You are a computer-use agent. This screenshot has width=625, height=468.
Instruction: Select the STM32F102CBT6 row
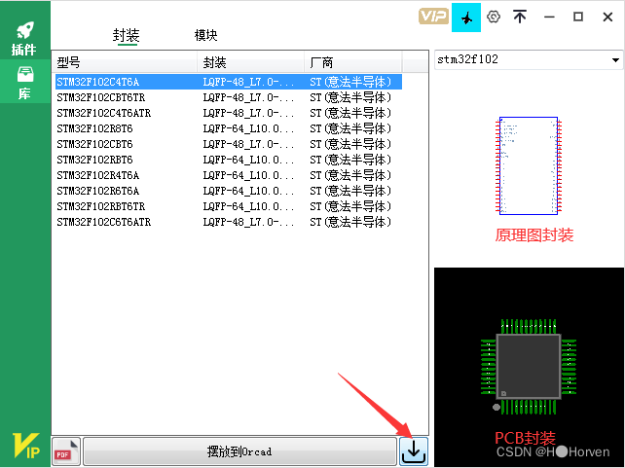[x=229, y=144]
